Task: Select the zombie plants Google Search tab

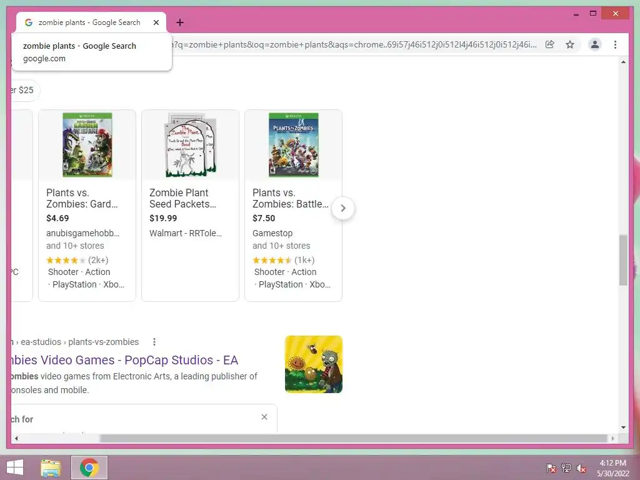Action: coord(91,22)
